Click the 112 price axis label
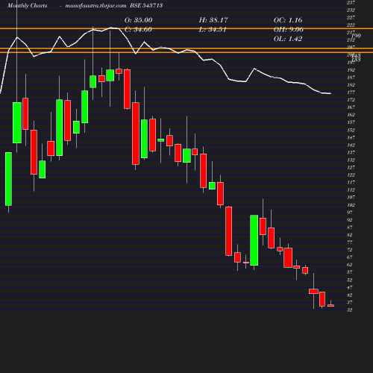 click(x=351, y=189)
